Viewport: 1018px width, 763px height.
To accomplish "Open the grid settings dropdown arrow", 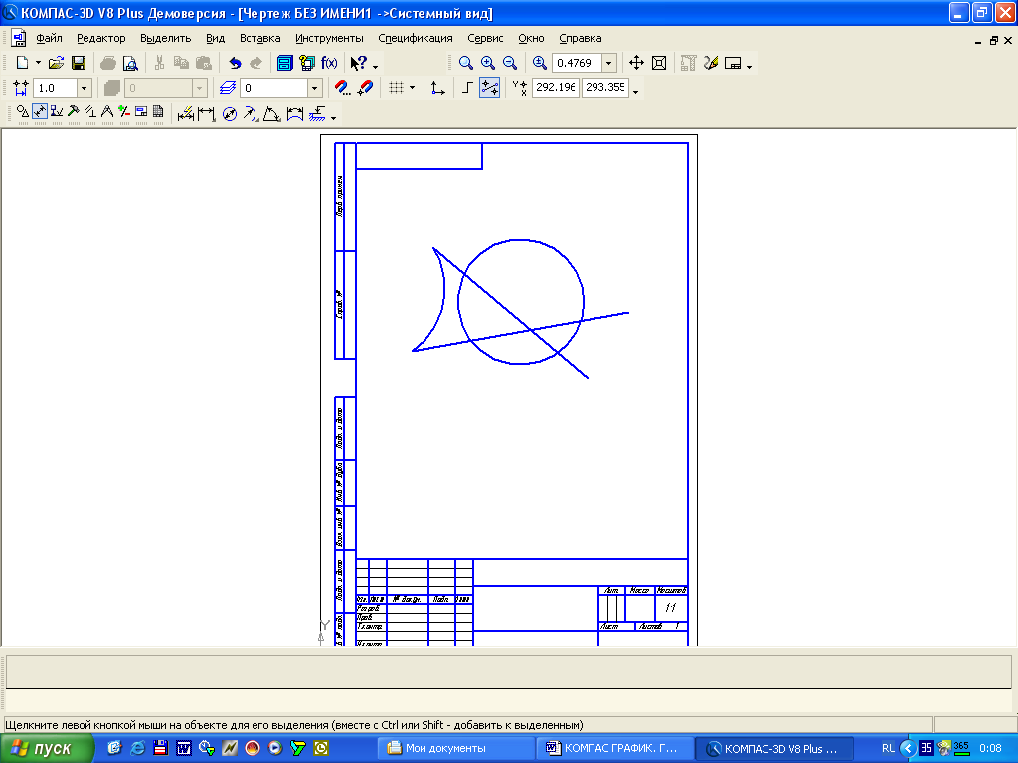I will (412, 88).
